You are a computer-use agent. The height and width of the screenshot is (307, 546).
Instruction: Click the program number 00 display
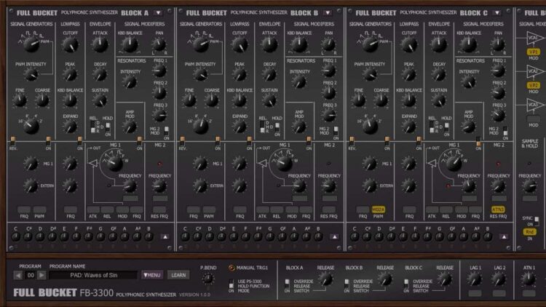tap(31, 275)
